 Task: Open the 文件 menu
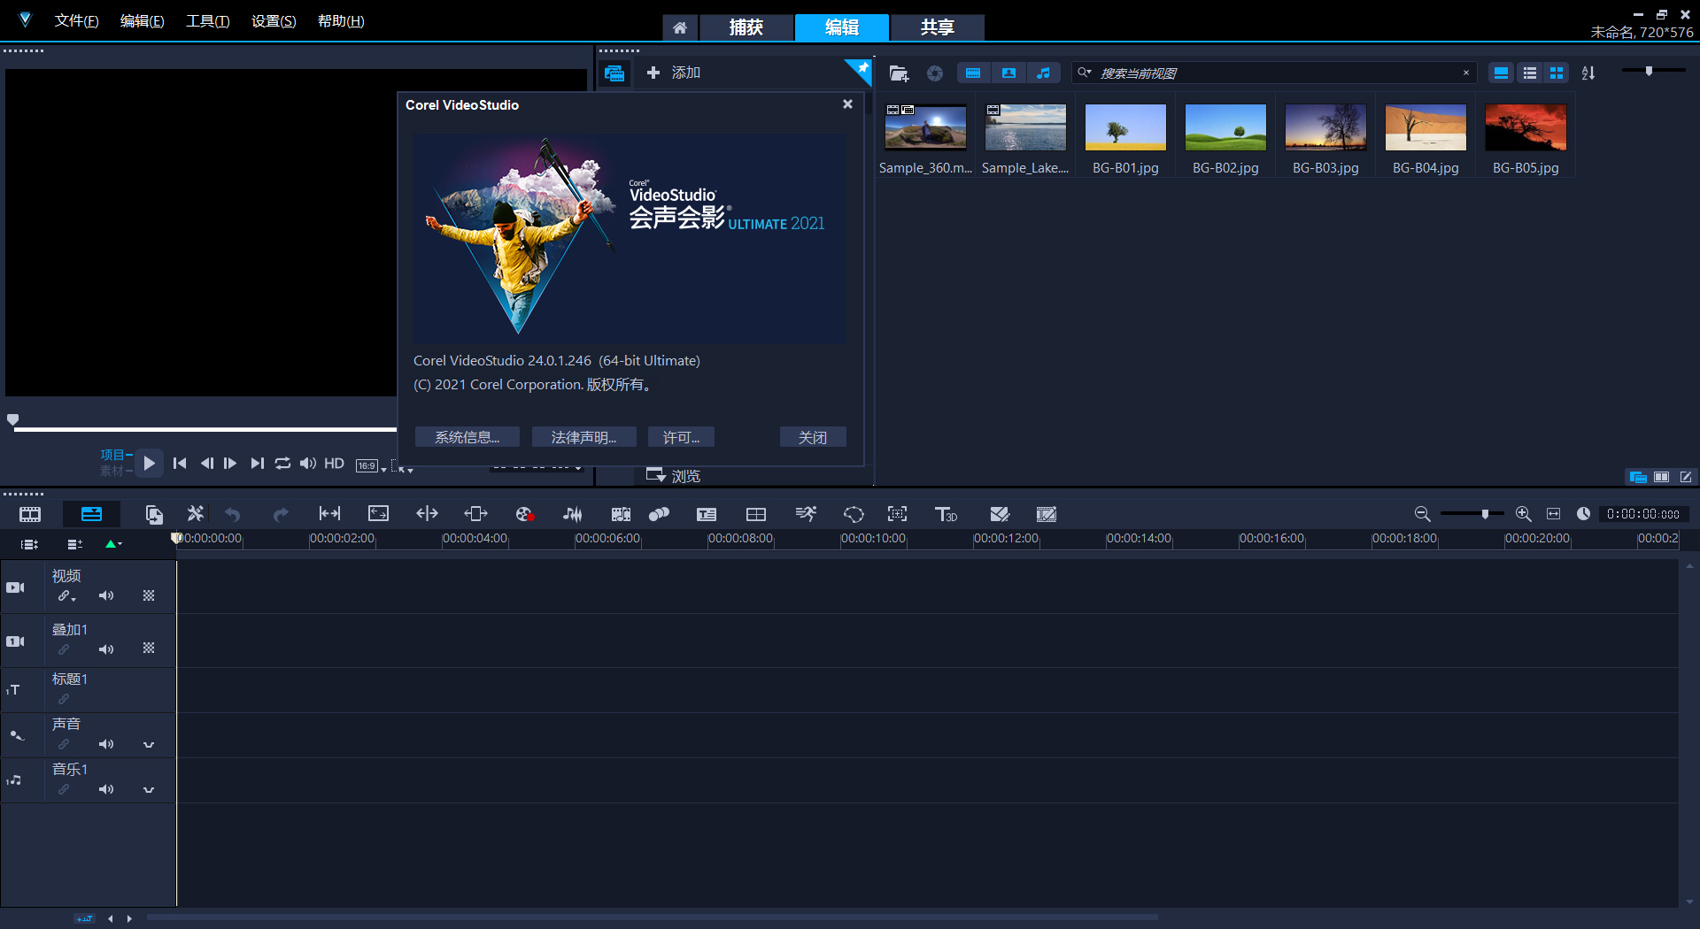click(x=76, y=21)
